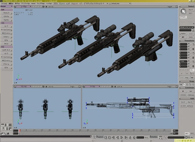Click the プリミティブ button in the left panel
The height and width of the screenshot is (142, 195).
tap(6, 13)
